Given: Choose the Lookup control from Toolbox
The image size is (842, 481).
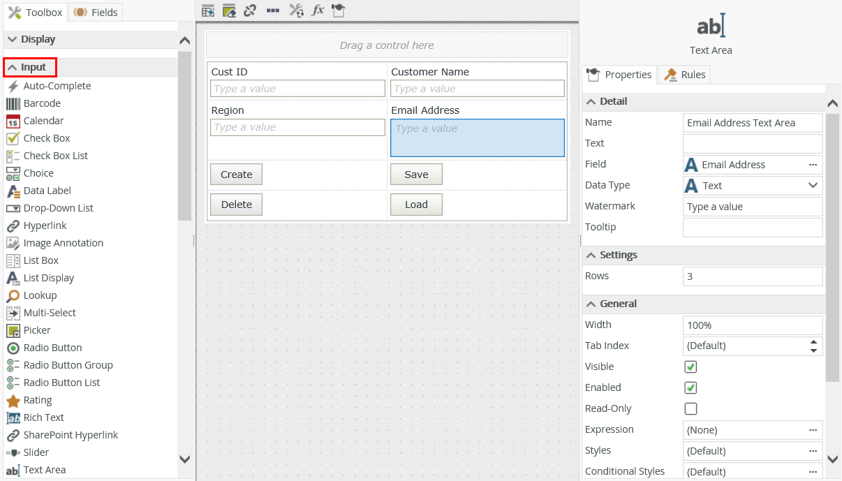Looking at the screenshot, I should (x=40, y=295).
